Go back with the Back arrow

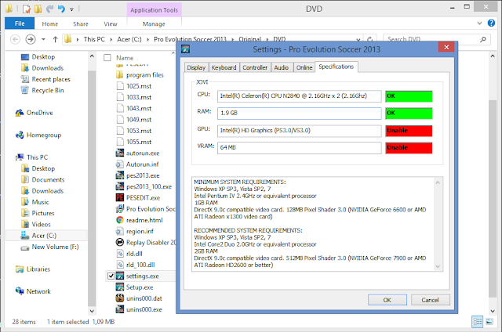[x=15, y=39]
